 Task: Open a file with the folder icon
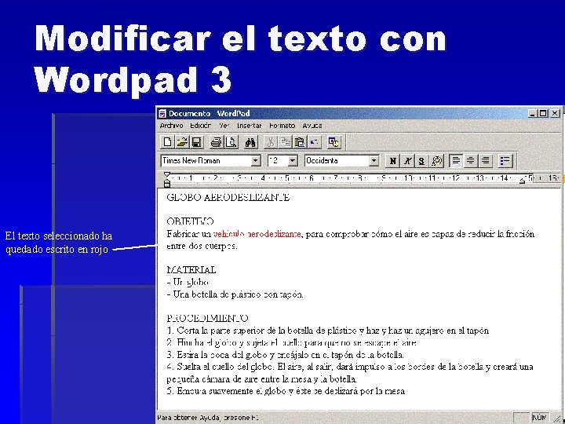[182, 142]
